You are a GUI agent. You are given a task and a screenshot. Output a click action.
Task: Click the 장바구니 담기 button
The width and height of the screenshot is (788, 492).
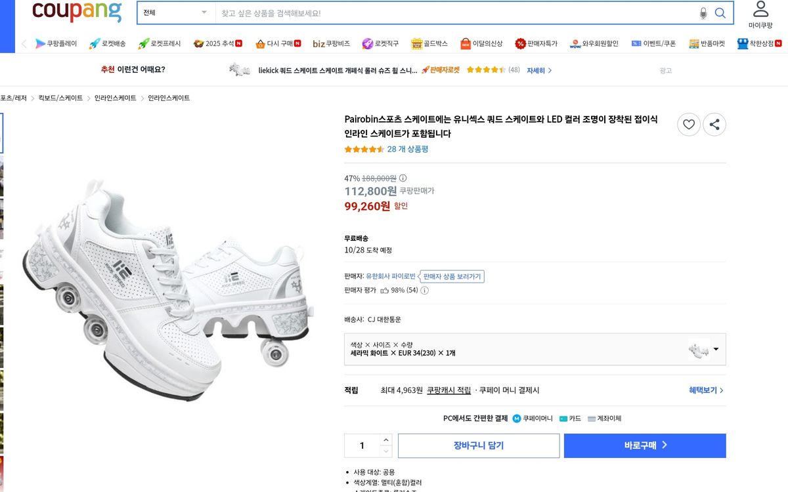pos(478,445)
